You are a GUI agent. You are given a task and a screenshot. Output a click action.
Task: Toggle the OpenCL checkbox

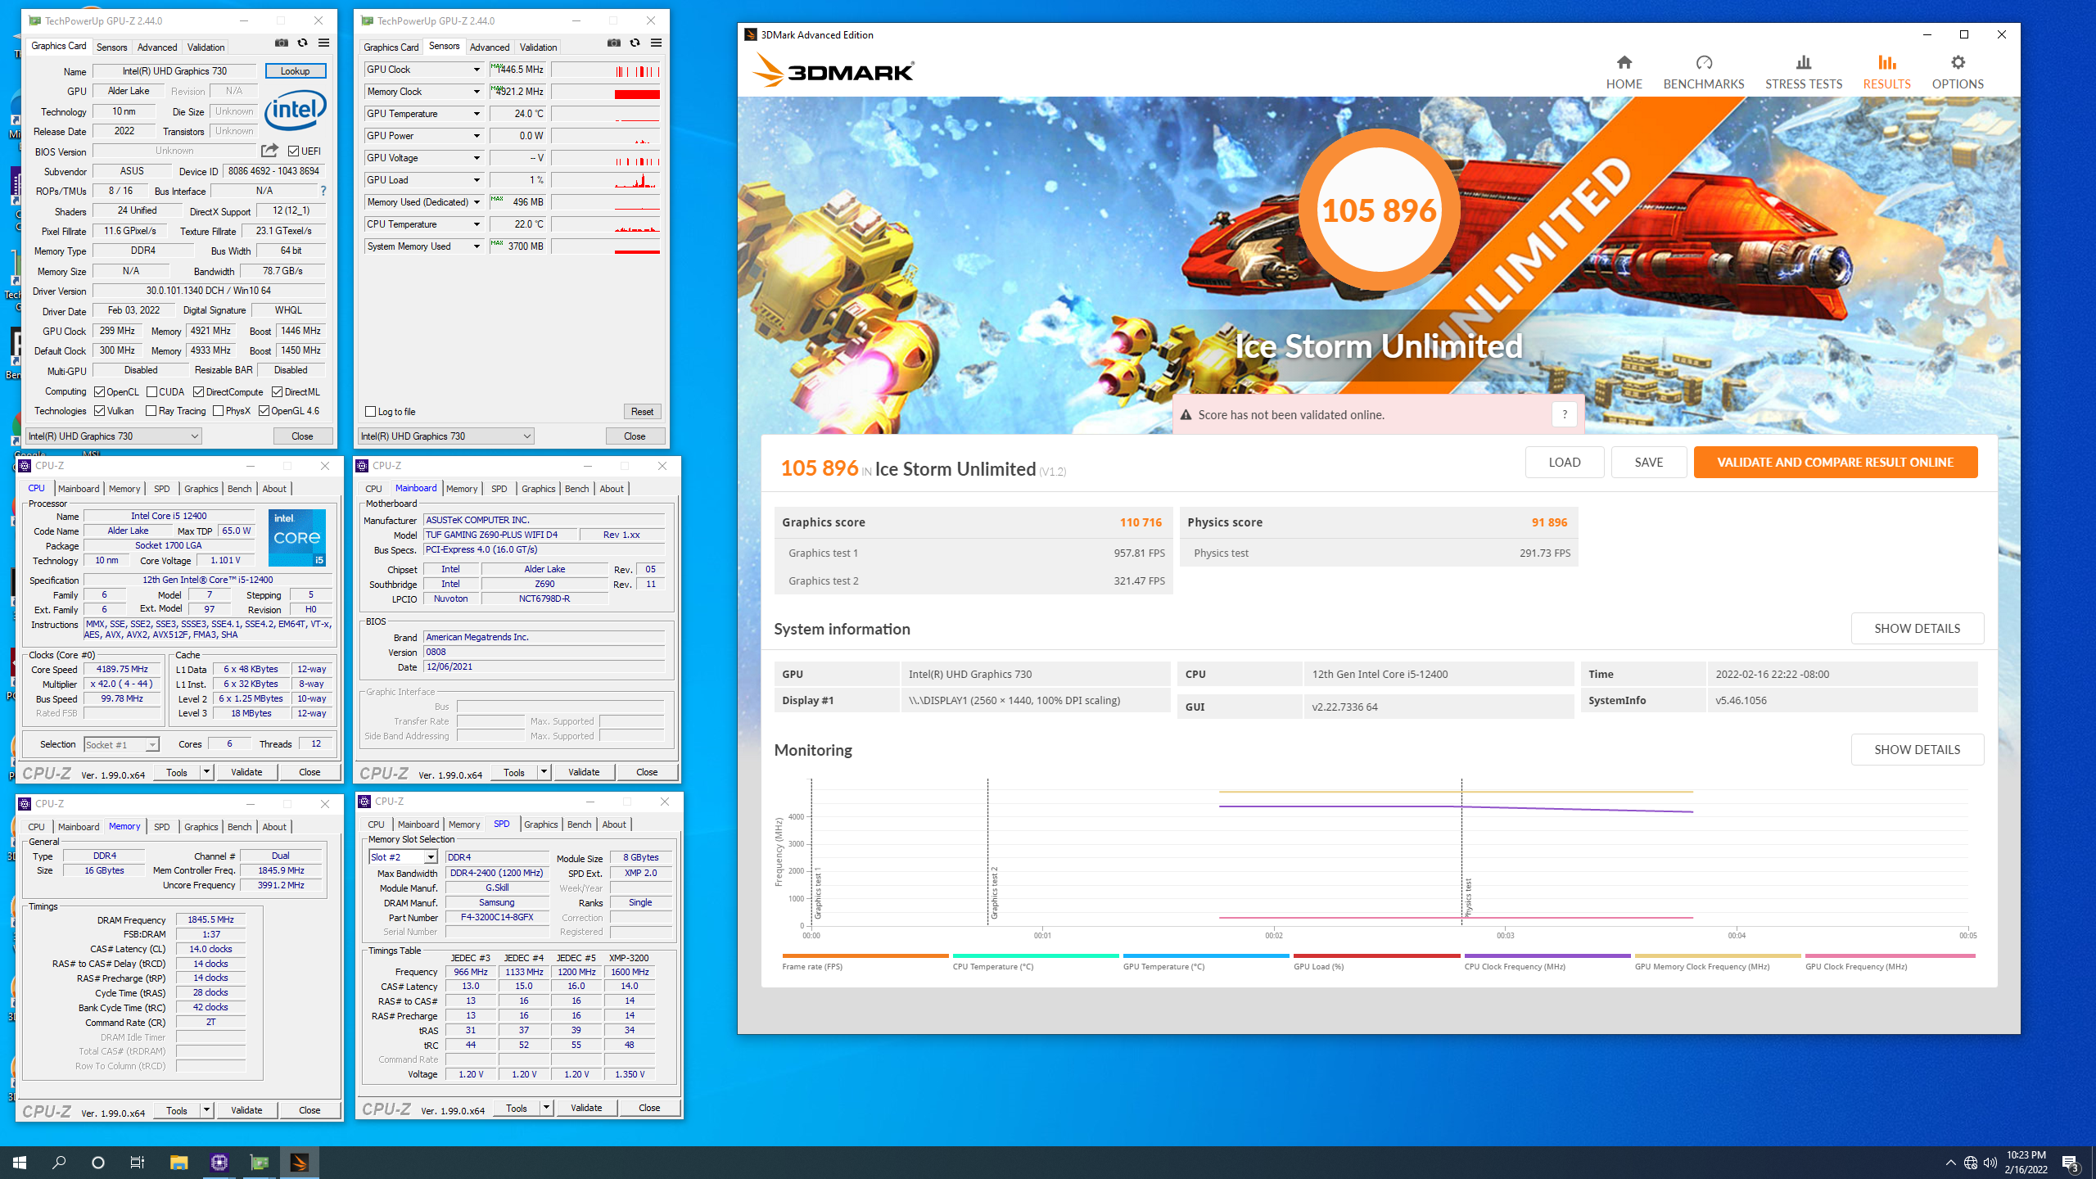pyautogui.click(x=99, y=392)
